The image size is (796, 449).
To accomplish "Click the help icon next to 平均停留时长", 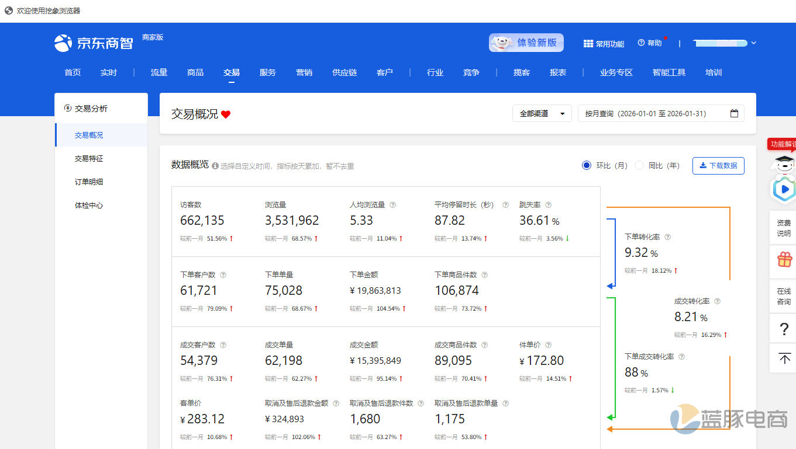I will [505, 205].
